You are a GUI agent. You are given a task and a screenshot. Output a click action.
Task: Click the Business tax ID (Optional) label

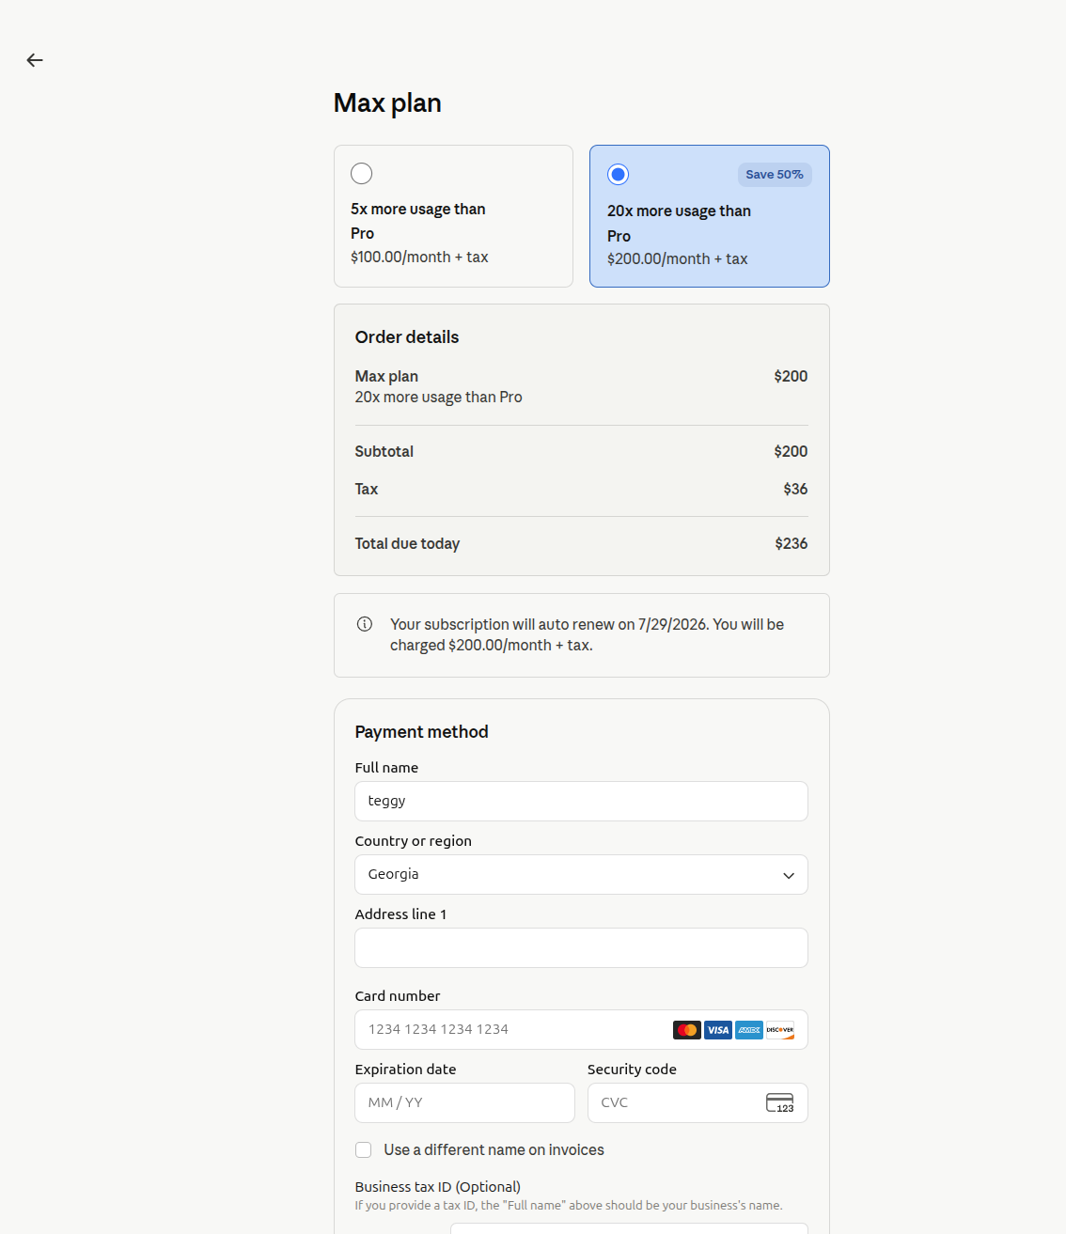(437, 1186)
